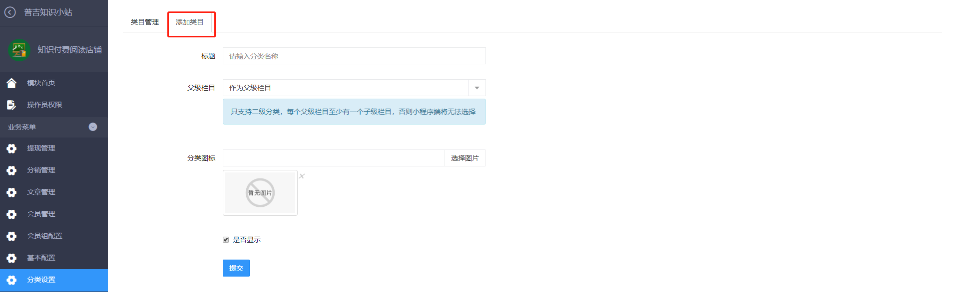The image size is (957, 292).
Task: Switch to the 添加类目 tab
Action: tap(190, 22)
